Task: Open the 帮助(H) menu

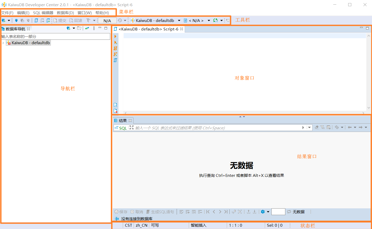Action: coord(102,13)
